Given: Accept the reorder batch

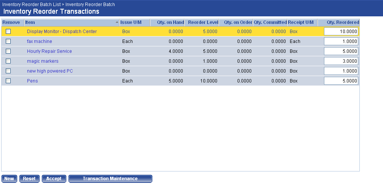Looking at the screenshot, I should pyautogui.click(x=54, y=179).
